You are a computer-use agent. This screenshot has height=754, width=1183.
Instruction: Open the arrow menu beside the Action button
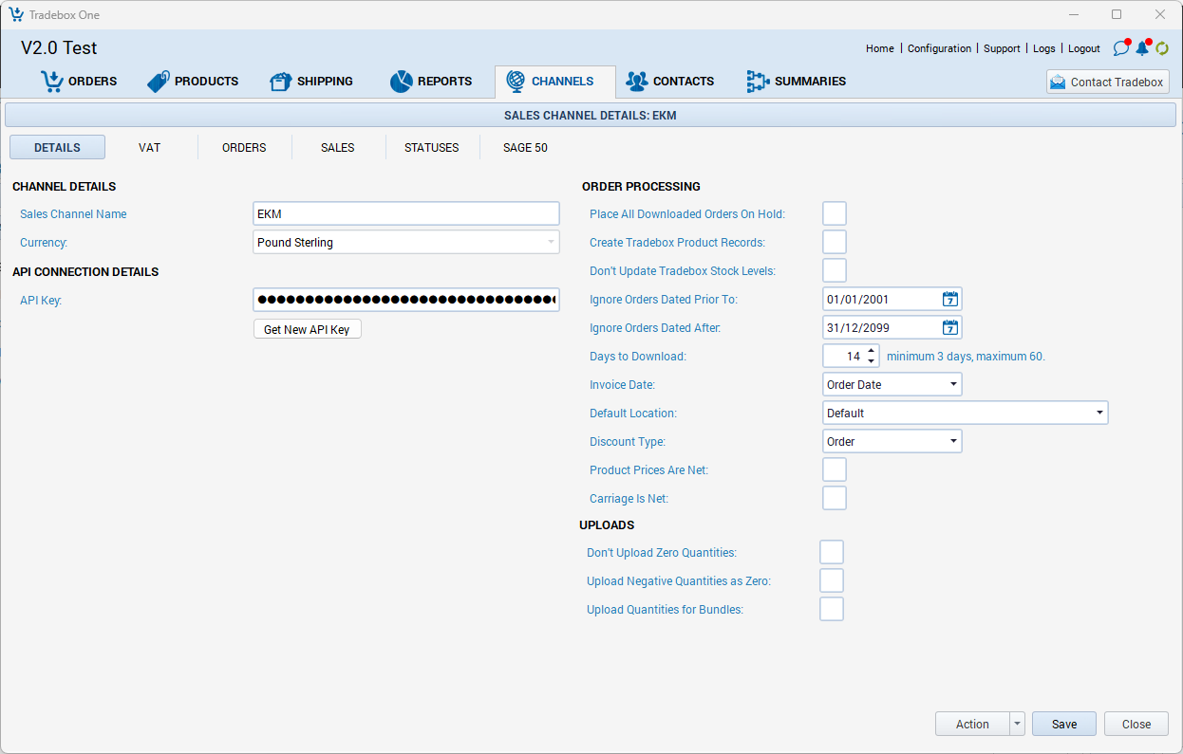pos(1017,724)
